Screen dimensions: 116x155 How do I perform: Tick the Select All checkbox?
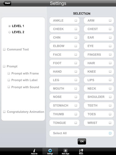[x=110, y=133]
